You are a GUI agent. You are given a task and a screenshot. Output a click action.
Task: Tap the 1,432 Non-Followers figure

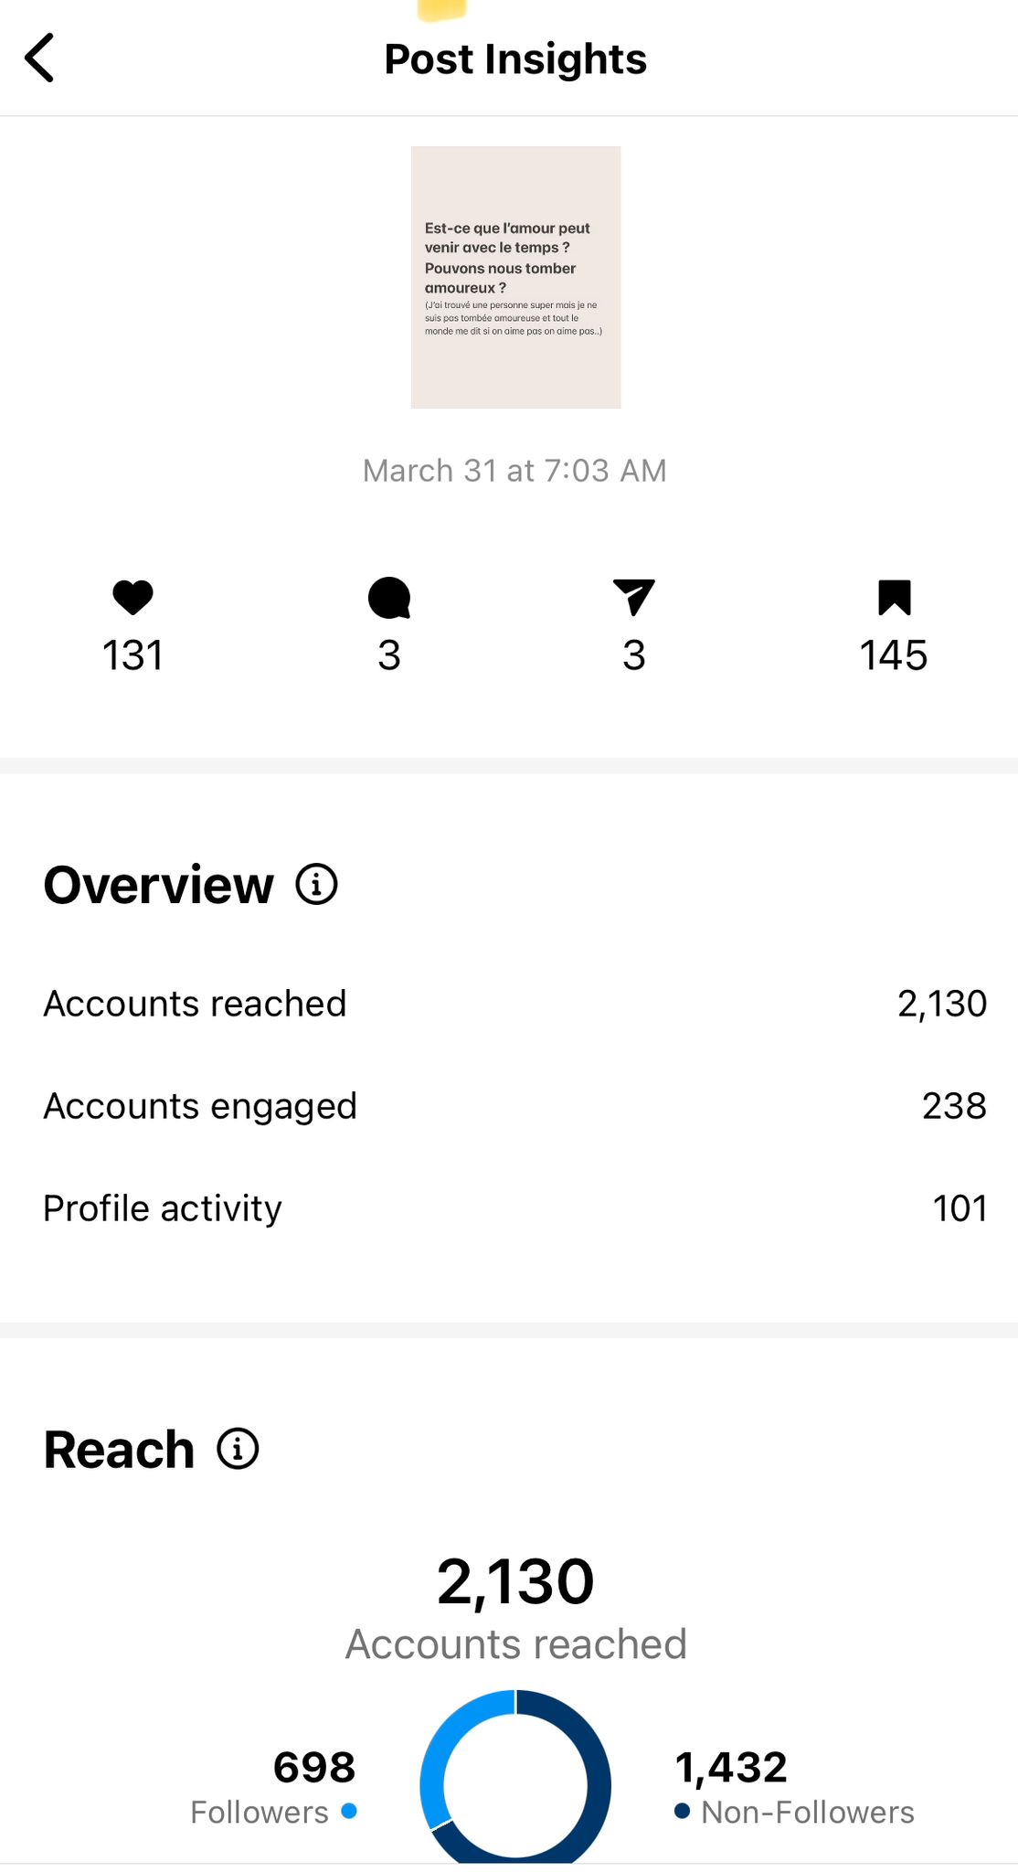(731, 1767)
